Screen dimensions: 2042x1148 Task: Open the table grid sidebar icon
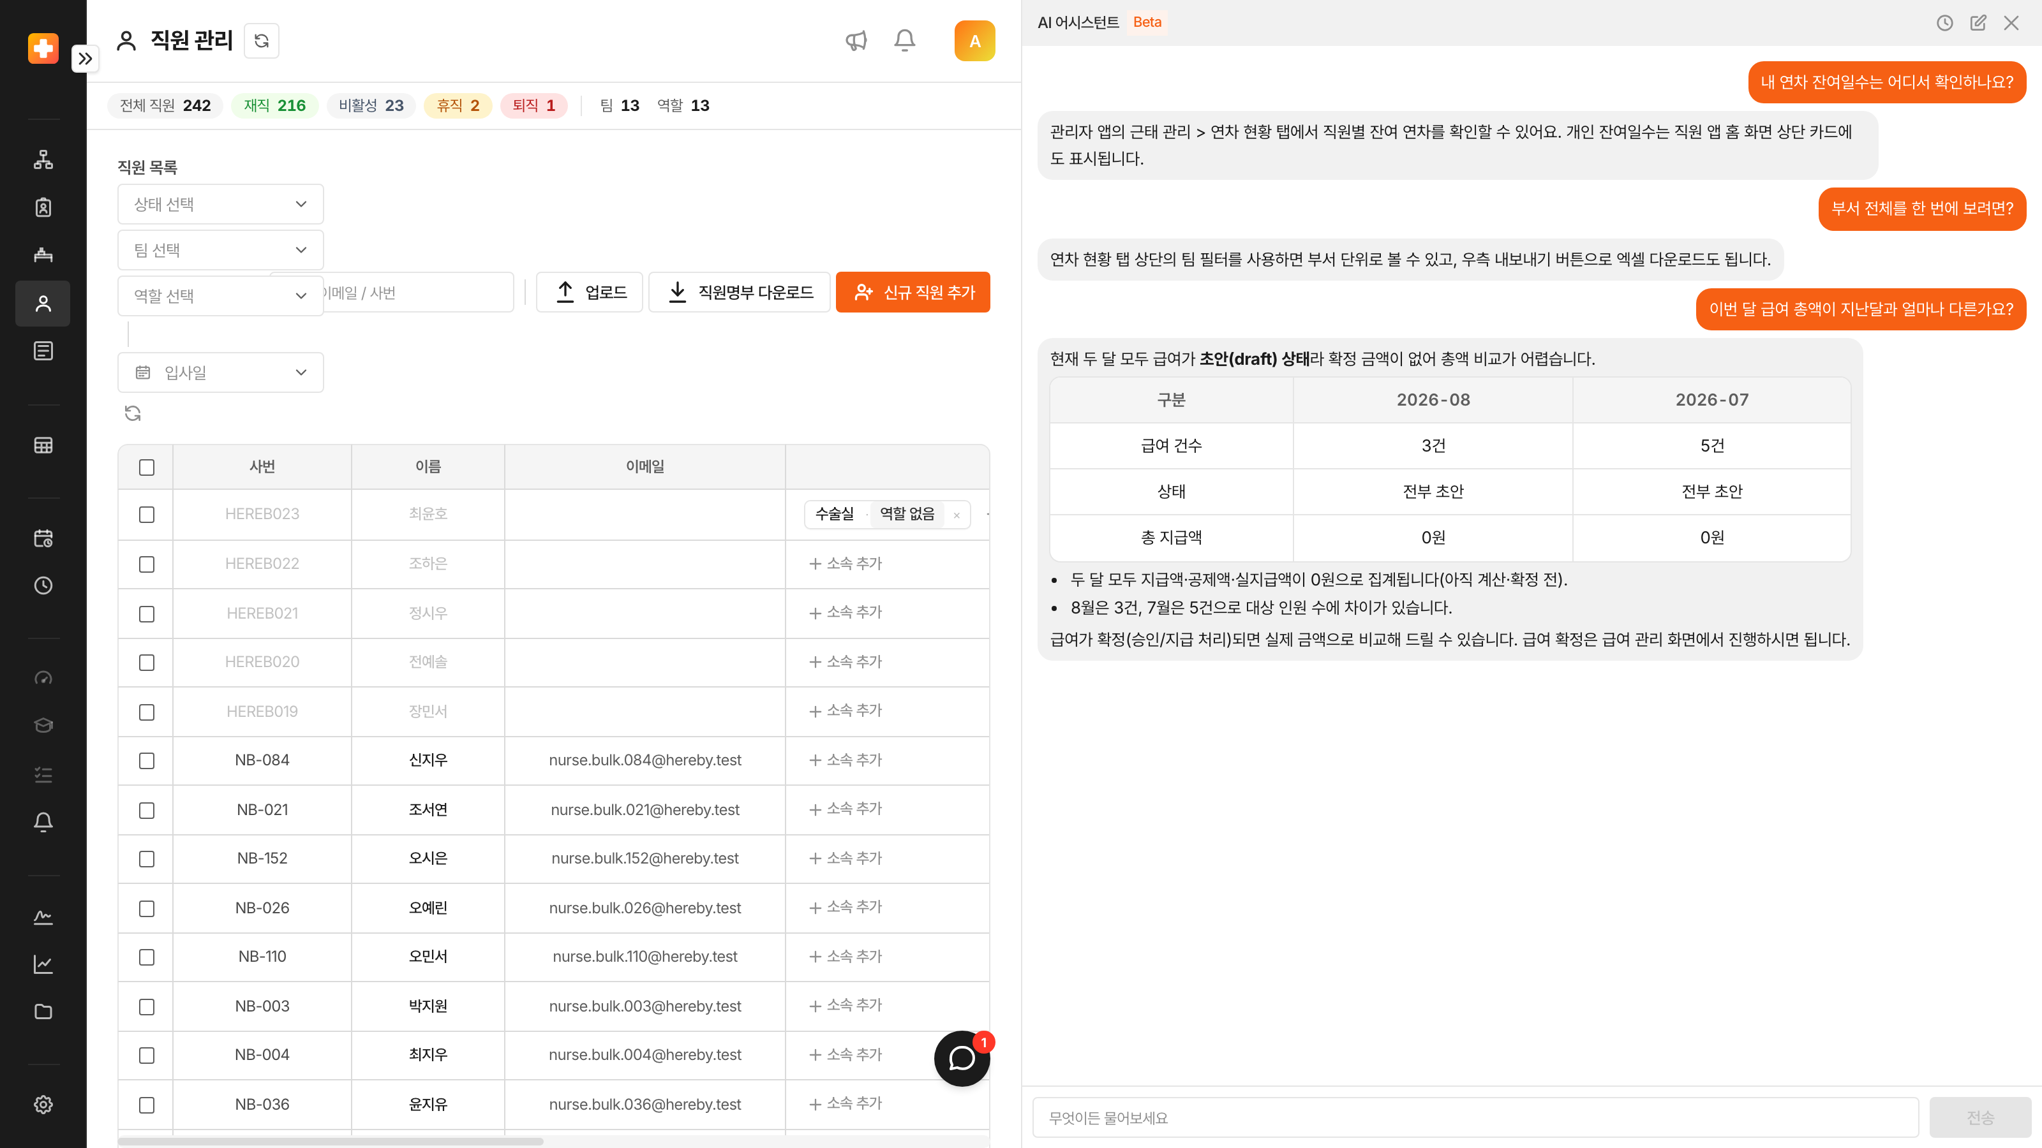click(x=43, y=445)
